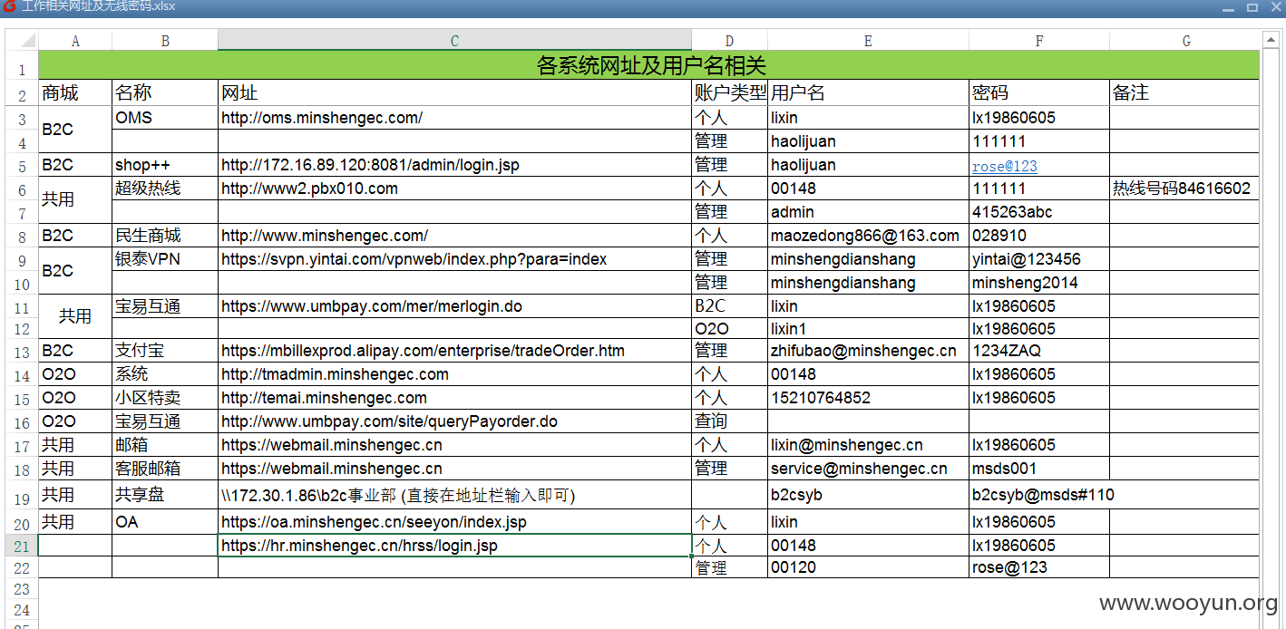Click the http://tmadmin.minshengec.com cell
The height and width of the screenshot is (629, 1286).
pyautogui.click(x=454, y=374)
